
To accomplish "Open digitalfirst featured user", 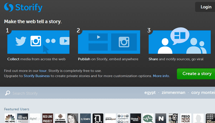I will point(35,118).
